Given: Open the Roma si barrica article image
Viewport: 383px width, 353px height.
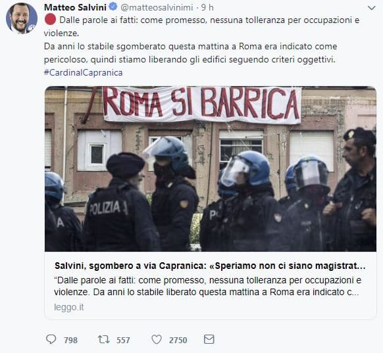Looking at the screenshot, I should coord(211,169).
